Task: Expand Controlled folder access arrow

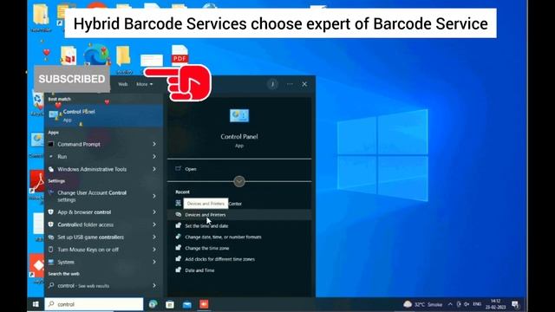Action: (x=154, y=224)
